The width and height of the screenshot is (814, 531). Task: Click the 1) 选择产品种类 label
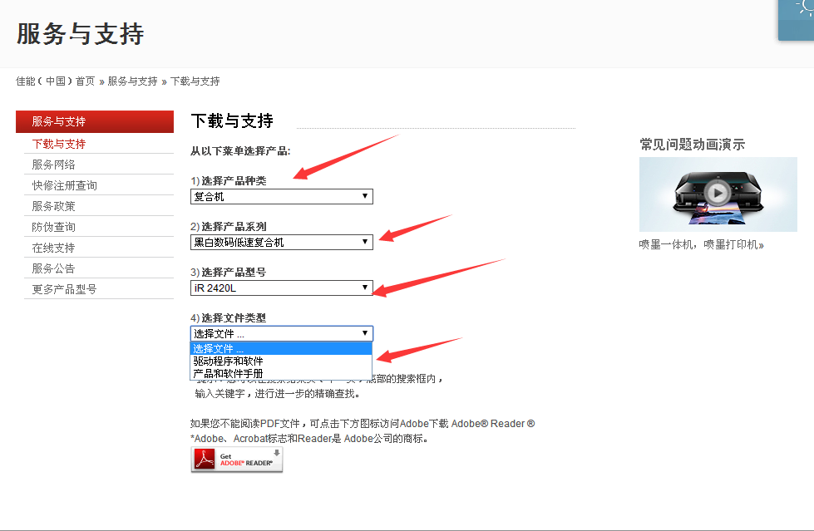point(229,180)
